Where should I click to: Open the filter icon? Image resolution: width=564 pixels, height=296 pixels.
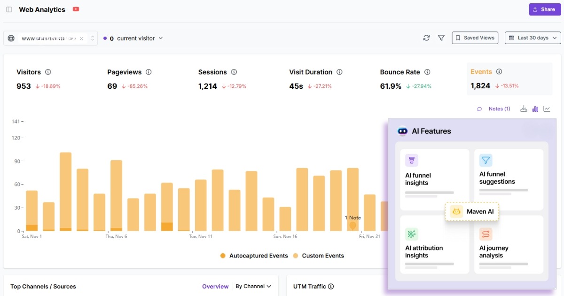[441, 38]
